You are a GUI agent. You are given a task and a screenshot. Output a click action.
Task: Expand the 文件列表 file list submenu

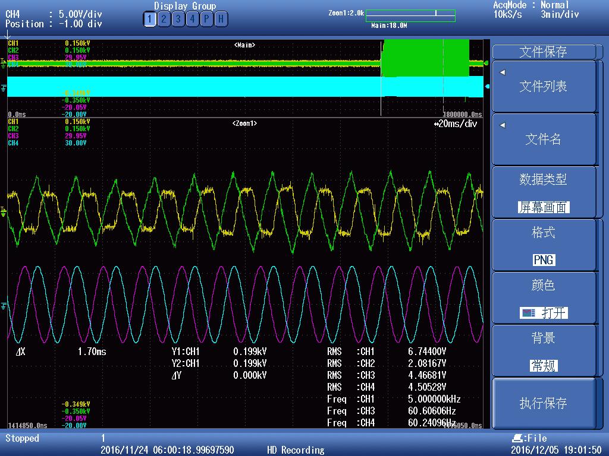click(x=543, y=87)
